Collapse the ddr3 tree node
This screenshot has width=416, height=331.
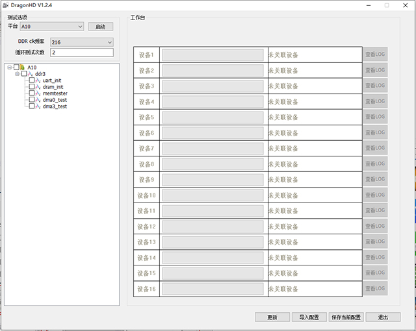coord(18,74)
